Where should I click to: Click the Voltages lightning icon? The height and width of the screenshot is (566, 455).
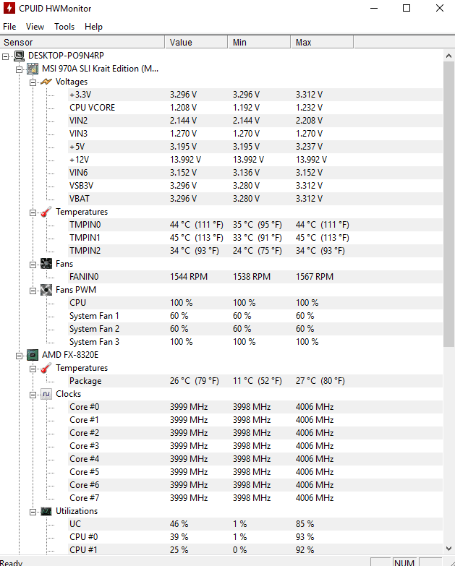pos(46,82)
